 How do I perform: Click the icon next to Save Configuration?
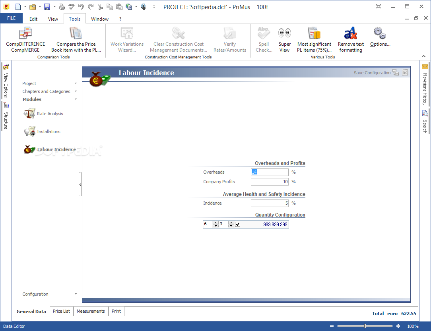click(x=396, y=72)
